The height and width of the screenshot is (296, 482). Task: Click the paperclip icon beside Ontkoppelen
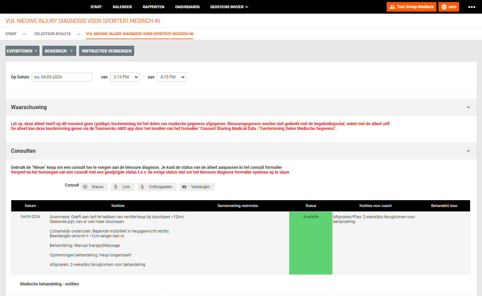click(142, 187)
